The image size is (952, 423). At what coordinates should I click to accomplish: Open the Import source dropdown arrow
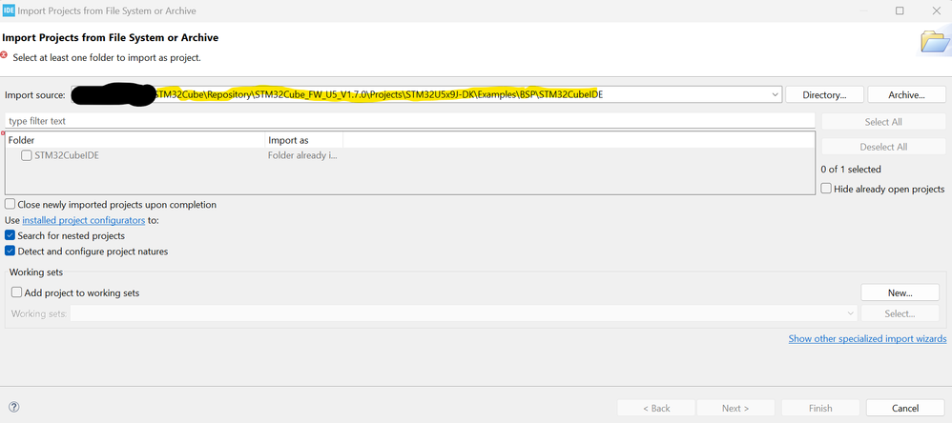(x=775, y=94)
